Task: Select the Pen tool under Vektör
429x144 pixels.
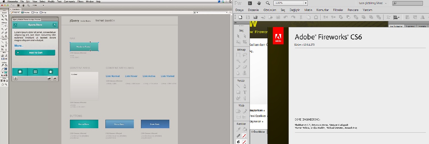Action: (245, 86)
